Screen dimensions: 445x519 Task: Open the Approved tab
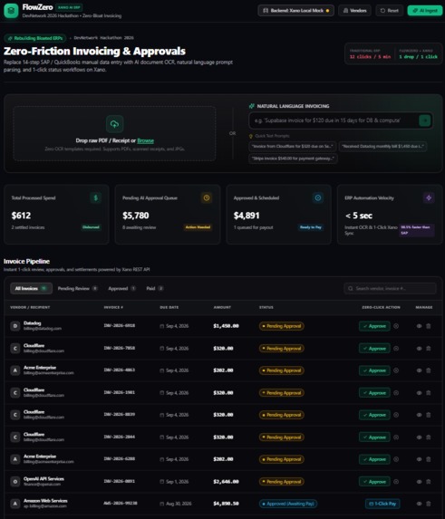121,288
